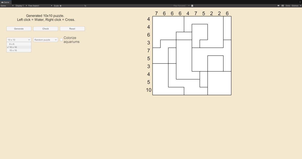Viewport: 302px width, 159px height.
Task: Click the Check button
Action: click(46, 29)
